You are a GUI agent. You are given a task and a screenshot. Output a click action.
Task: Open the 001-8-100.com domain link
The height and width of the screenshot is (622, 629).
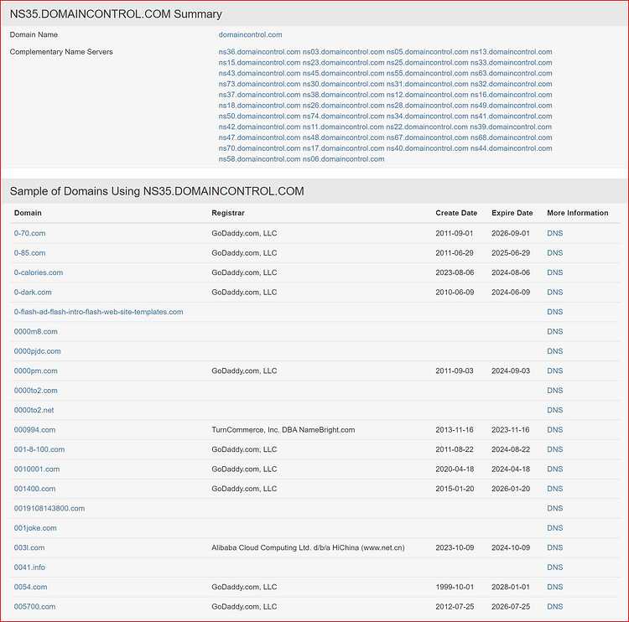coord(39,449)
